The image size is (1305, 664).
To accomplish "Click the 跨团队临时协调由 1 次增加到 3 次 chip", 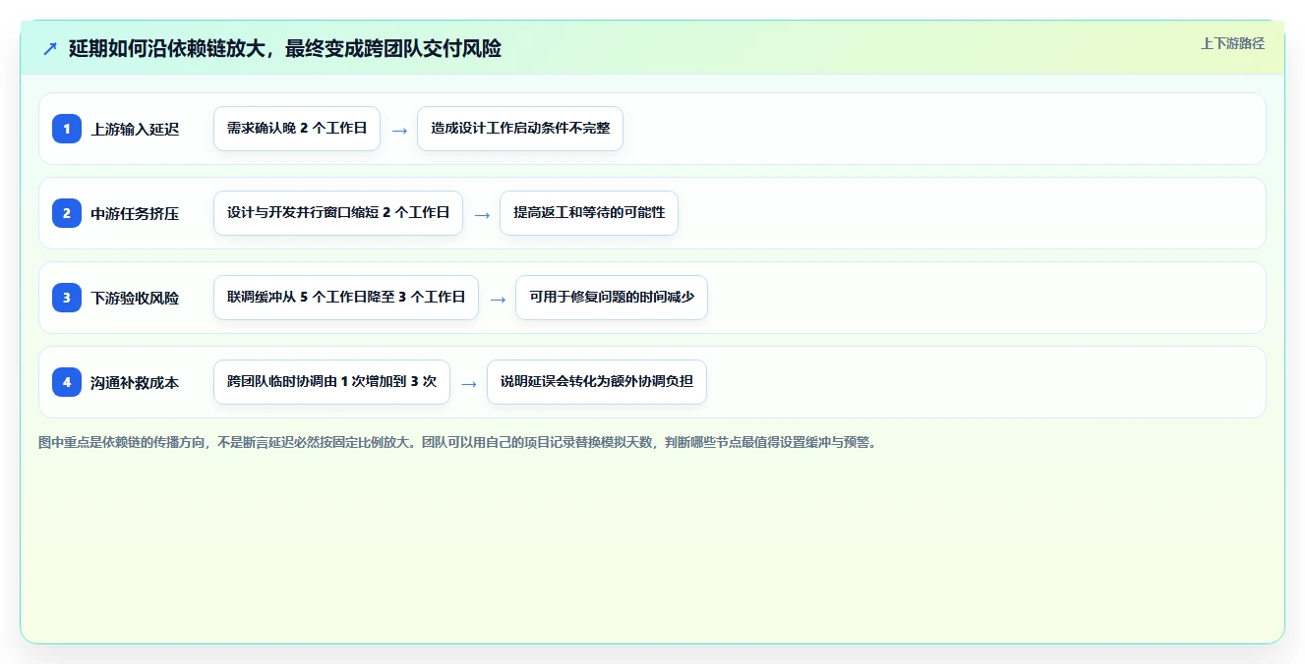I will tap(331, 382).
